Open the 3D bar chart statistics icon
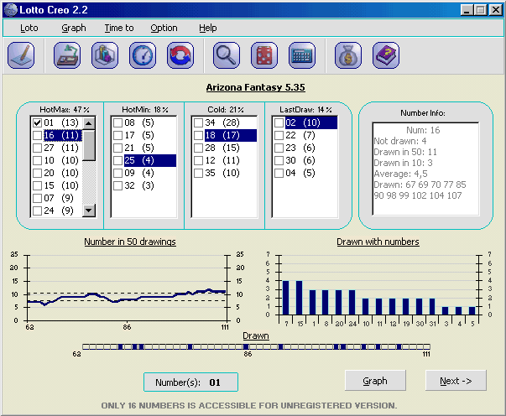This screenshot has width=506, height=416. click(x=105, y=55)
